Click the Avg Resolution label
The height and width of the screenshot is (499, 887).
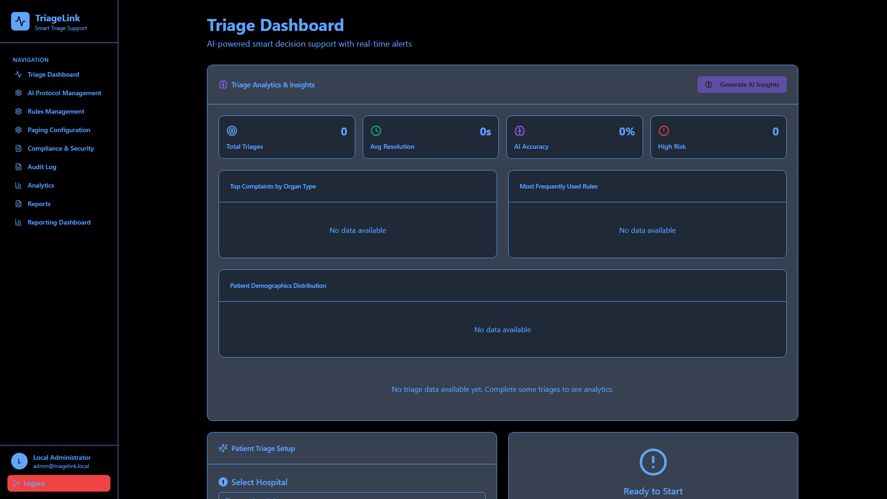click(x=392, y=146)
